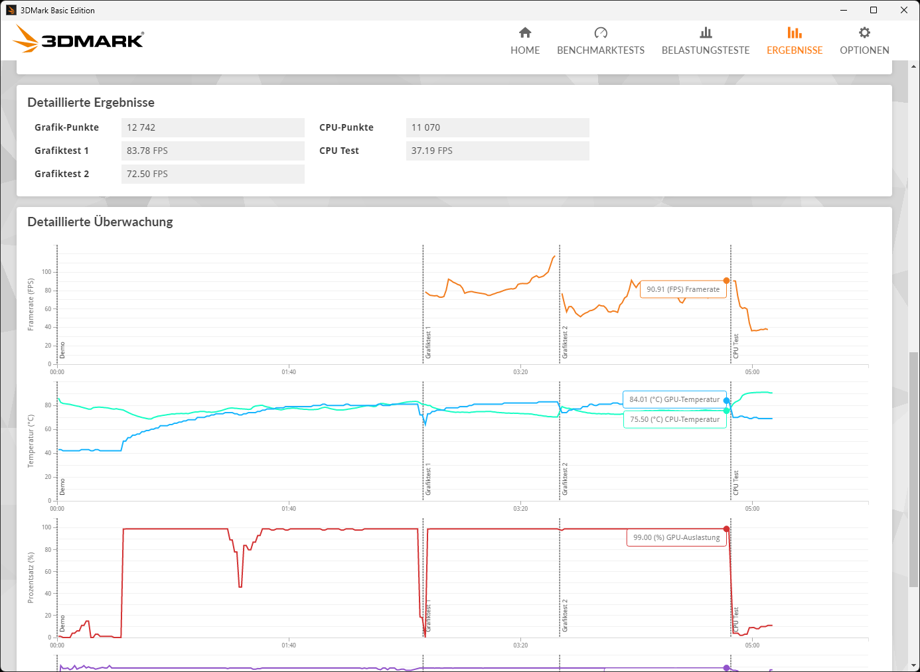Click the orange framerate data point marker
Screen dimensions: 920x672
tap(726, 281)
